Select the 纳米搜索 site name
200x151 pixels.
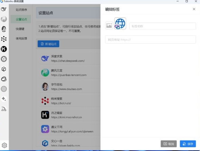tap(57, 99)
